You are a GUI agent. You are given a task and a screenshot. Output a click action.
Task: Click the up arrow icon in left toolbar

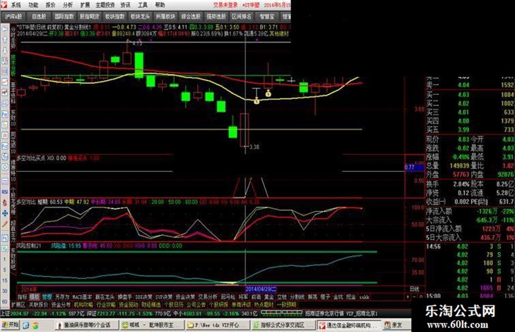point(4,39)
